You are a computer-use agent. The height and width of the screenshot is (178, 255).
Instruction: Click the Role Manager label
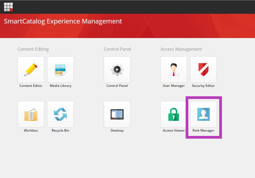pos(203,131)
